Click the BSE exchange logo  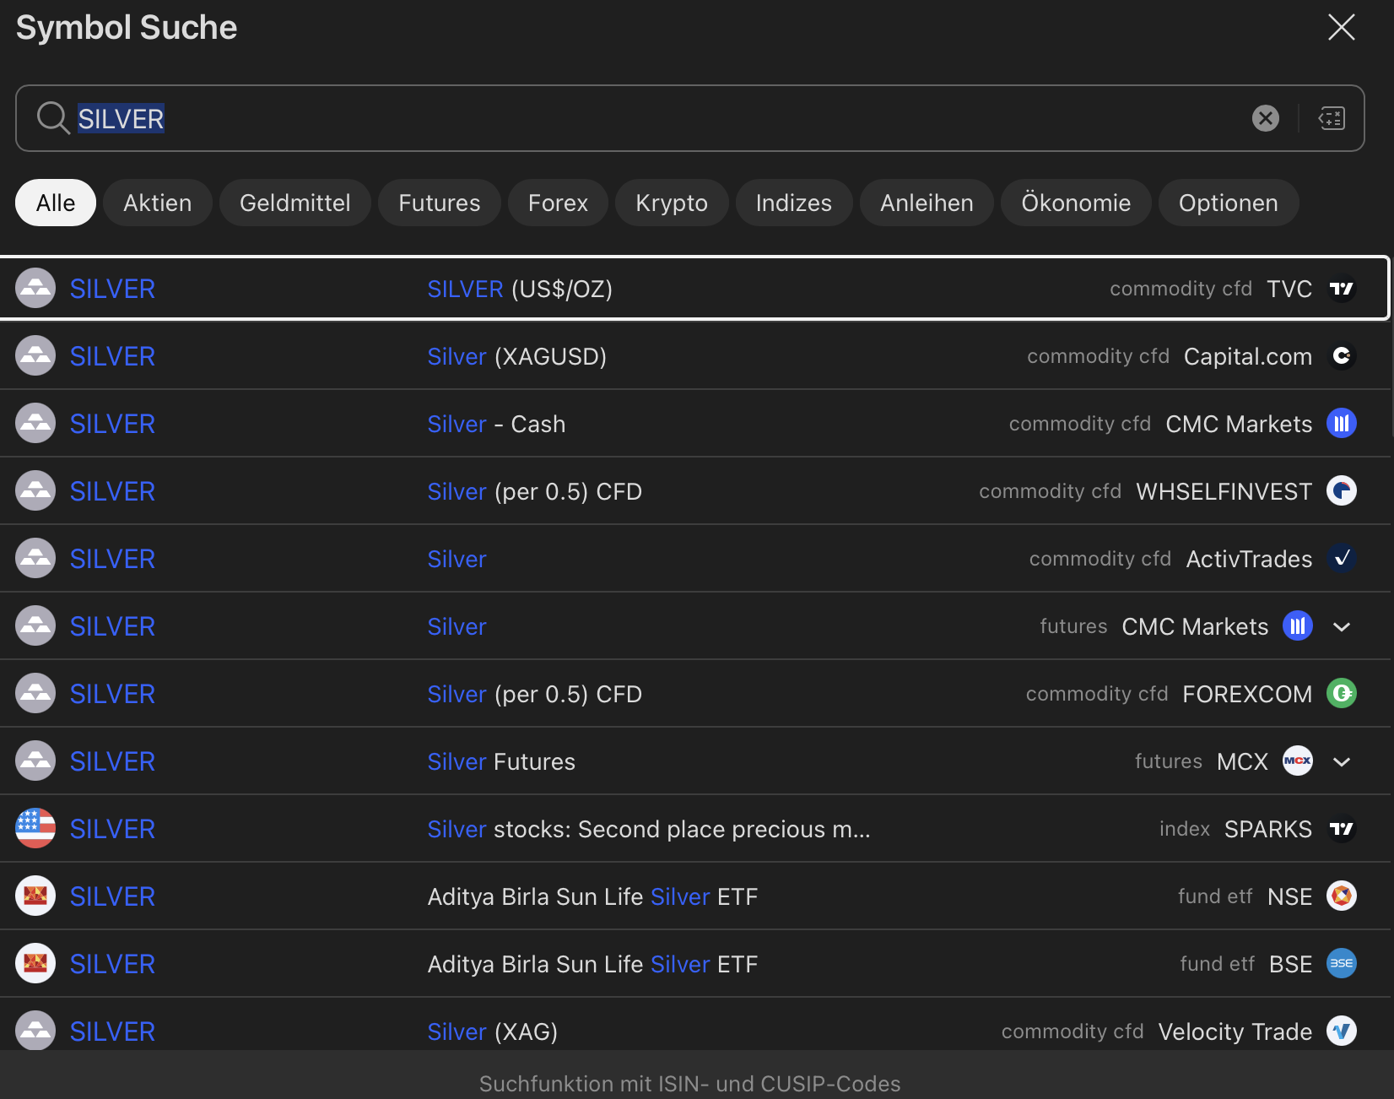pos(1341,964)
